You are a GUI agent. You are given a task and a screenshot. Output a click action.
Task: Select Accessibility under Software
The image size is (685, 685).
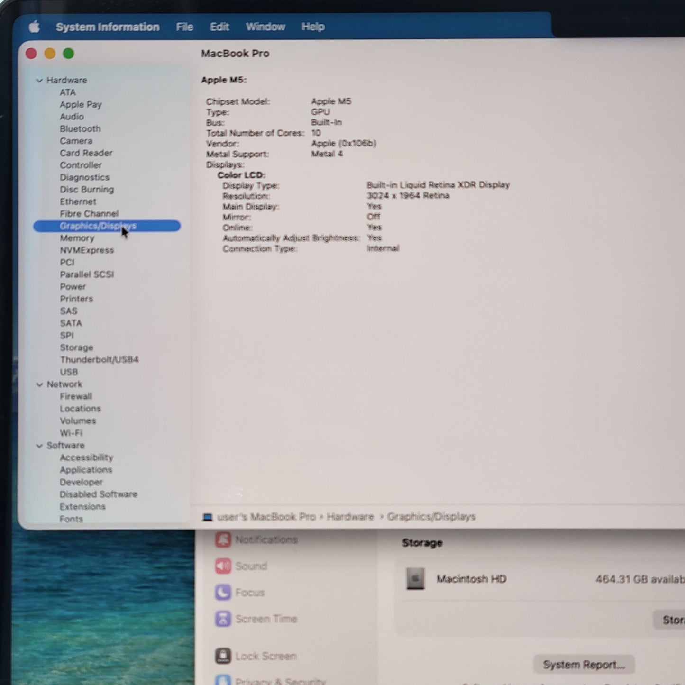tap(86, 458)
